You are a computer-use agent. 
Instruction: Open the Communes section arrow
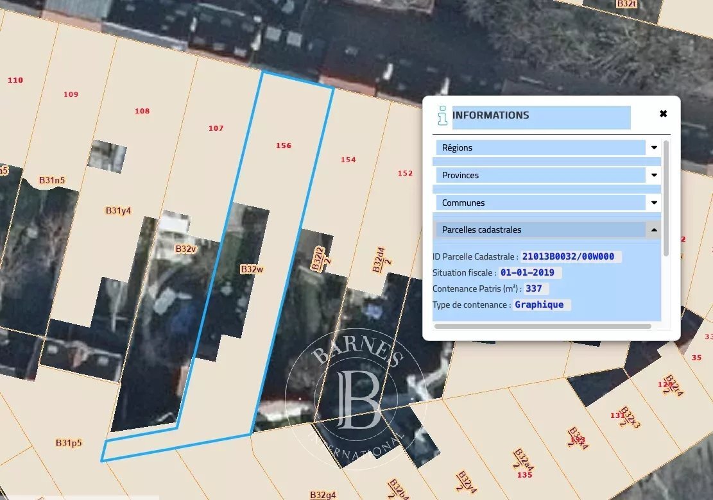pyautogui.click(x=654, y=203)
